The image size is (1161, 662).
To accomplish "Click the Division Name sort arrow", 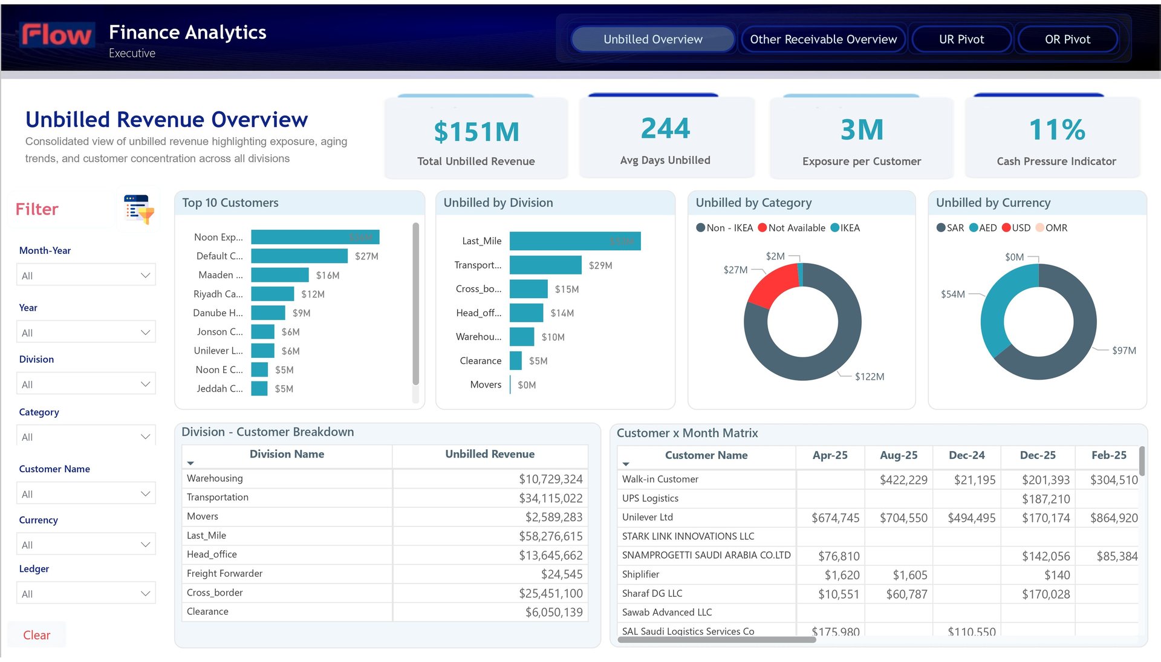I will [190, 463].
